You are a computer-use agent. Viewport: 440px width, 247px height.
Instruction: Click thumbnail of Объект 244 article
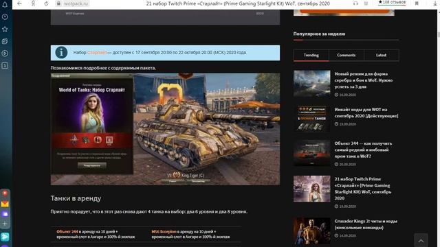[311, 153]
